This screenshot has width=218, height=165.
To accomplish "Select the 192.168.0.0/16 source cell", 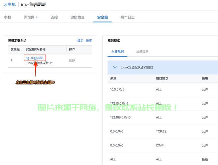I will click(120, 117).
